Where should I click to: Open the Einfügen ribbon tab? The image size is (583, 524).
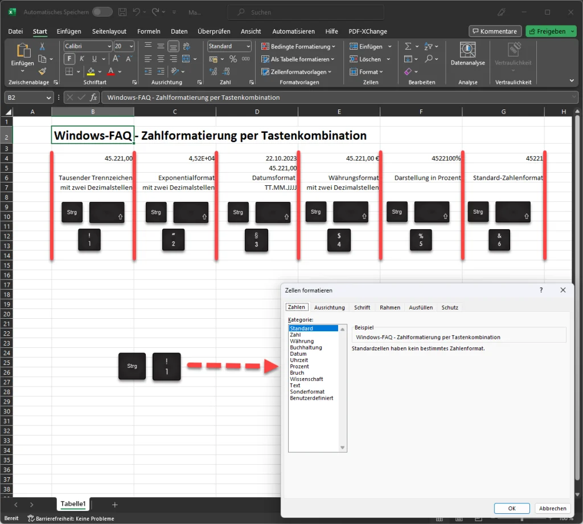(x=69, y=31)
